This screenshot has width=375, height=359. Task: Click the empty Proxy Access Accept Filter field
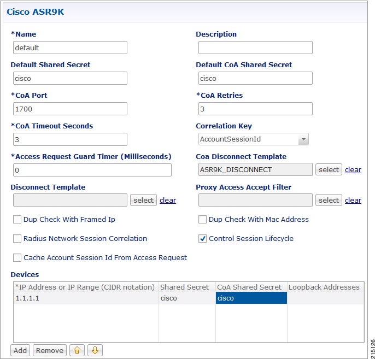tap(255, 201)
